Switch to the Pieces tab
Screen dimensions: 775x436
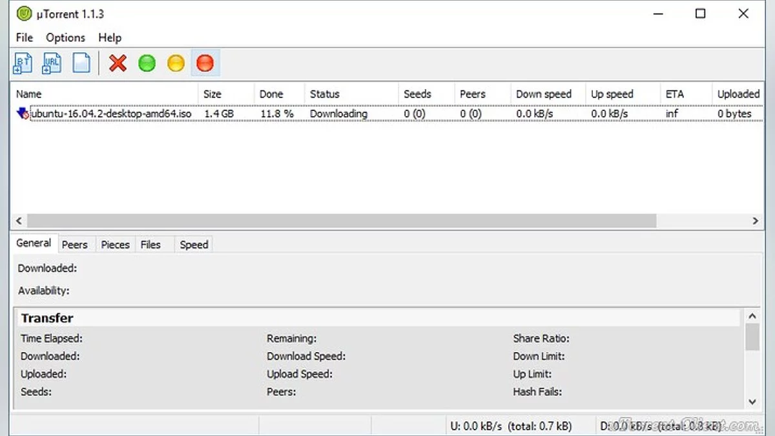115,245
